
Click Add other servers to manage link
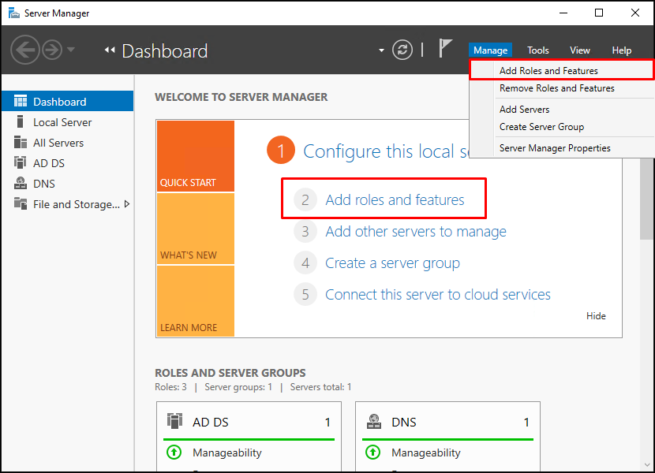click(416, 231)
